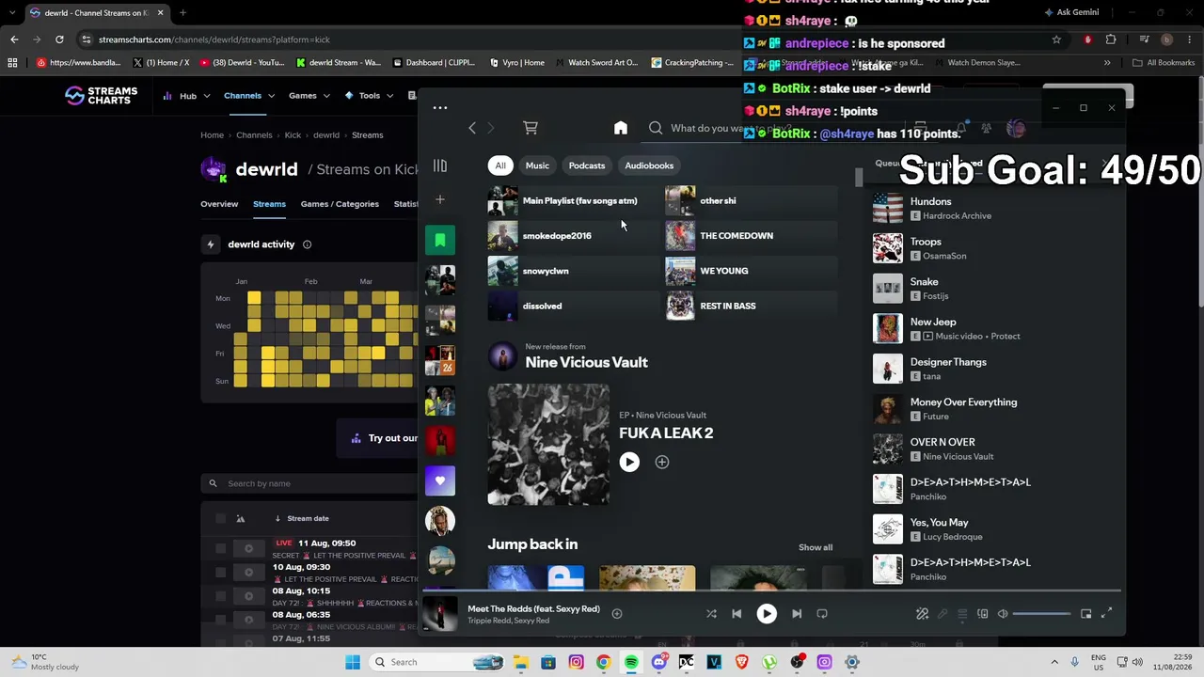Adjust the Spotify volume slider

click(1041, 614)
